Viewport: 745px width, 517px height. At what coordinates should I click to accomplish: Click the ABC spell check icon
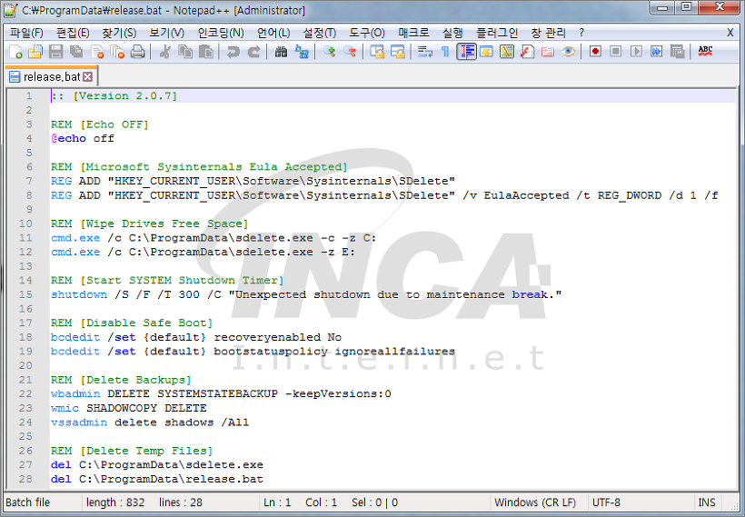[x=705, y=51]
